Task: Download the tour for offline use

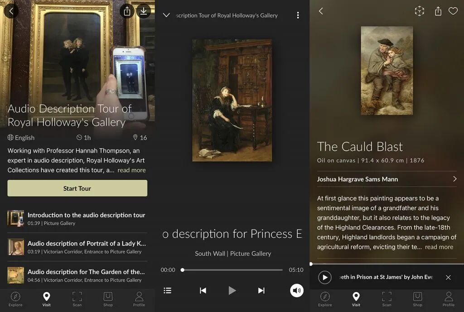Action: 144,11
